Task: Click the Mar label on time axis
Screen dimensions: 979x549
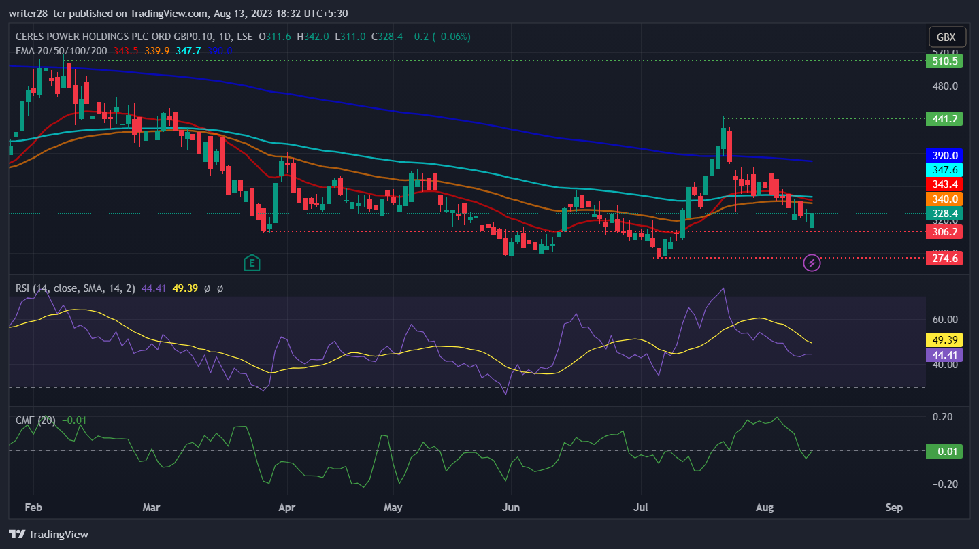Action: 152,508
